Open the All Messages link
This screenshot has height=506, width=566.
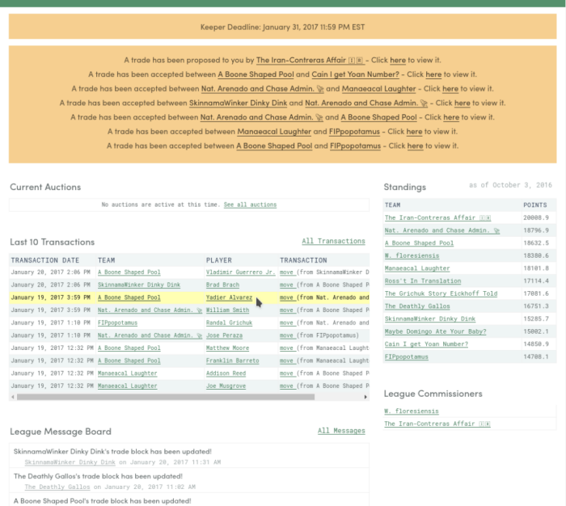(x=341, y=431)
